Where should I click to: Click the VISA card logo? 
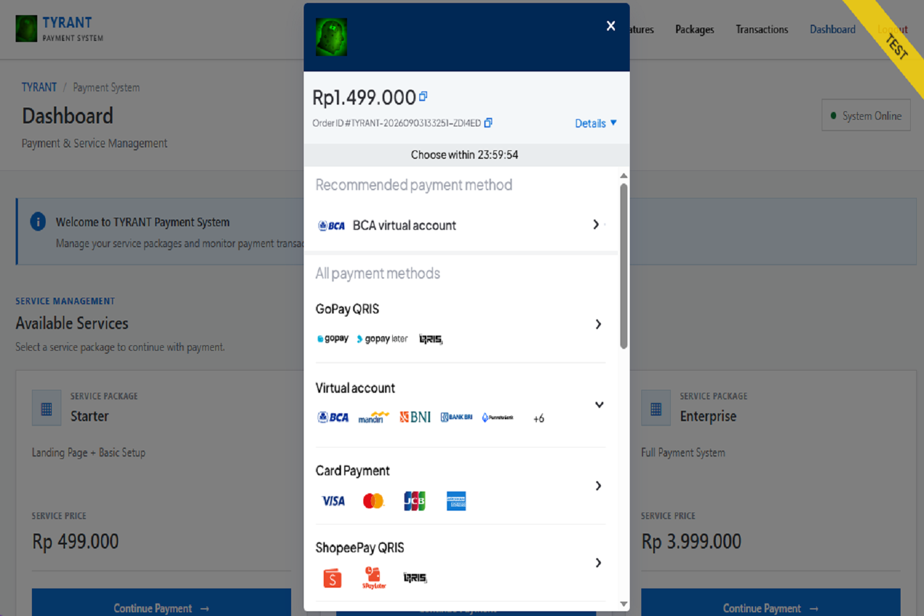333,501
